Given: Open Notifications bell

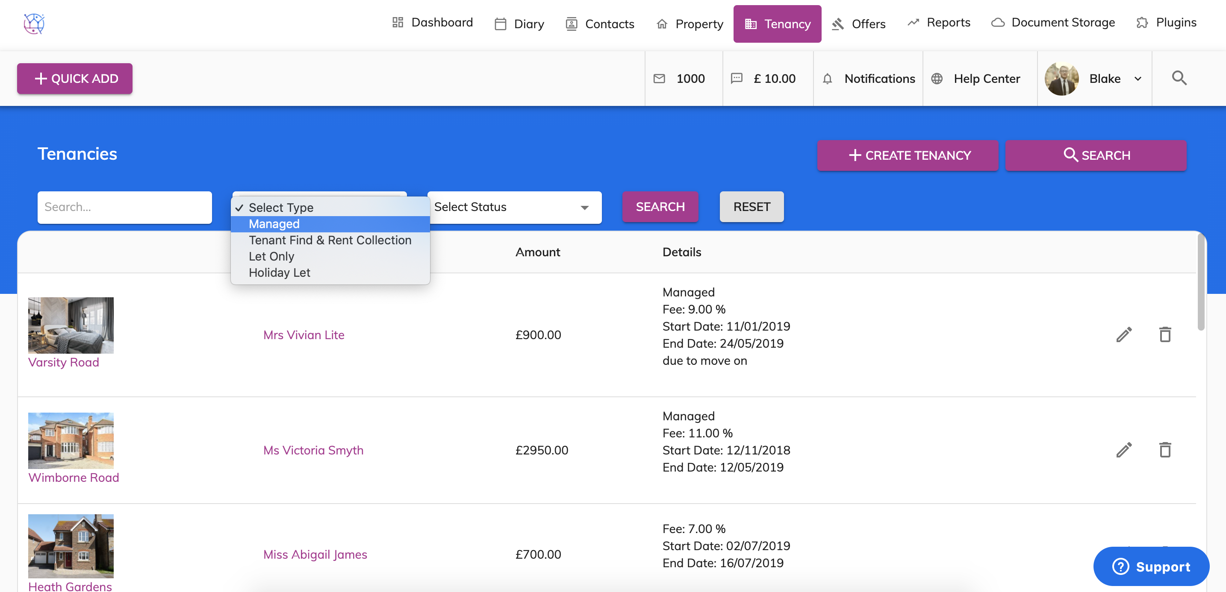Looking at the screenshot, I should click(x=828, y=79).
